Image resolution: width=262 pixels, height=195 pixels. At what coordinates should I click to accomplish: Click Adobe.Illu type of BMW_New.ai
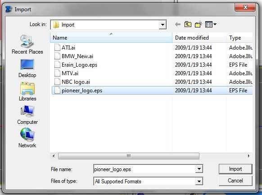pyautogui.click(x=241, y=56)
